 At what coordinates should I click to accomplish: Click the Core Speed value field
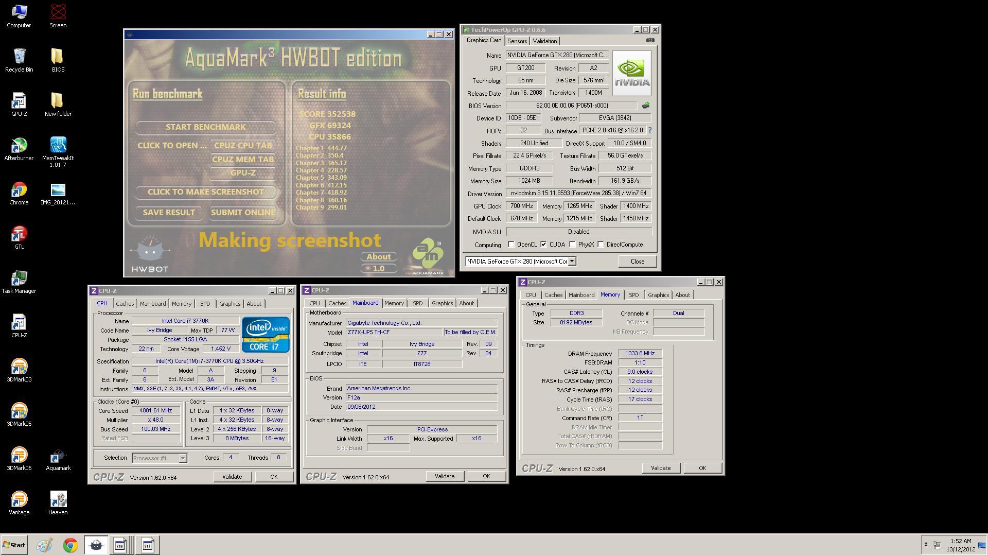coord(156,411)
